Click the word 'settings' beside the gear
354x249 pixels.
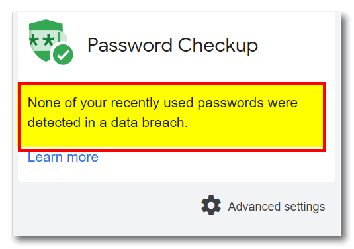(x=304, y=207)
